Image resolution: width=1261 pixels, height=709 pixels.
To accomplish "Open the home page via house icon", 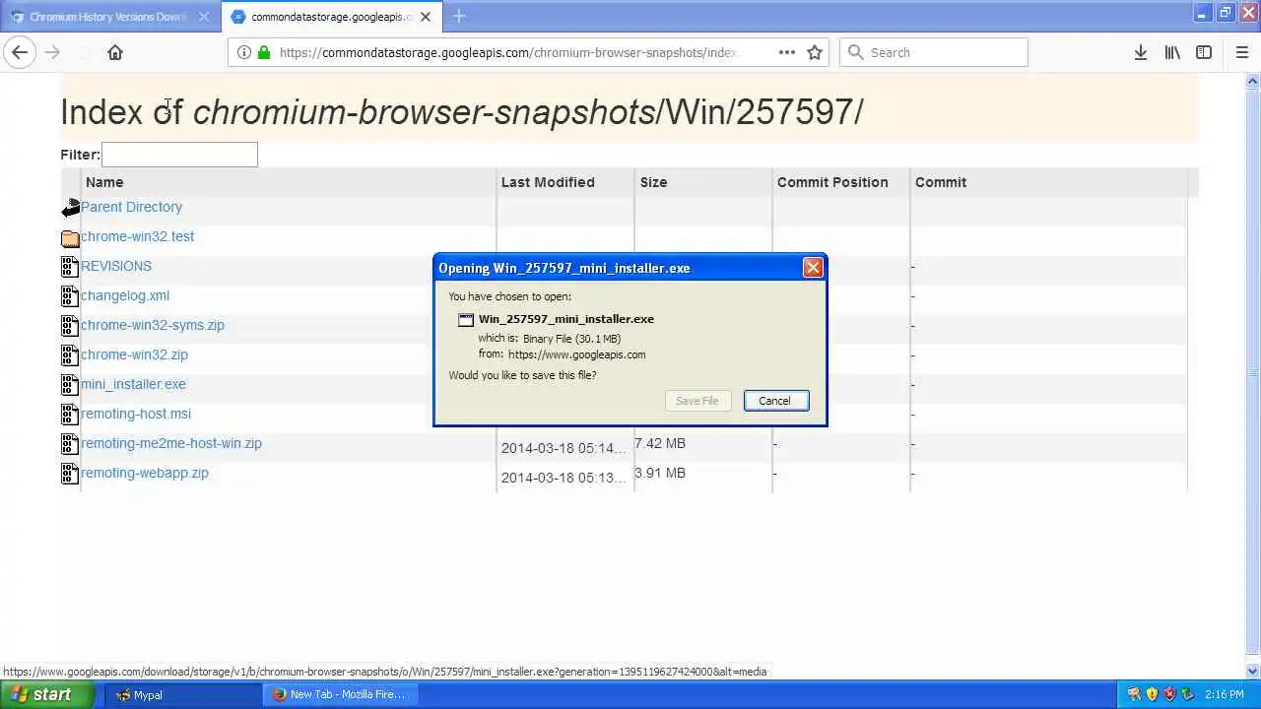I will click(115, 52).
